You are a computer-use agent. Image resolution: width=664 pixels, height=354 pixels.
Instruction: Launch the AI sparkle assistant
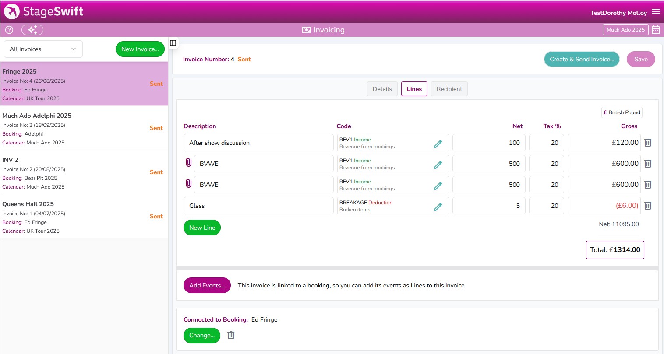tap(32, 30)
